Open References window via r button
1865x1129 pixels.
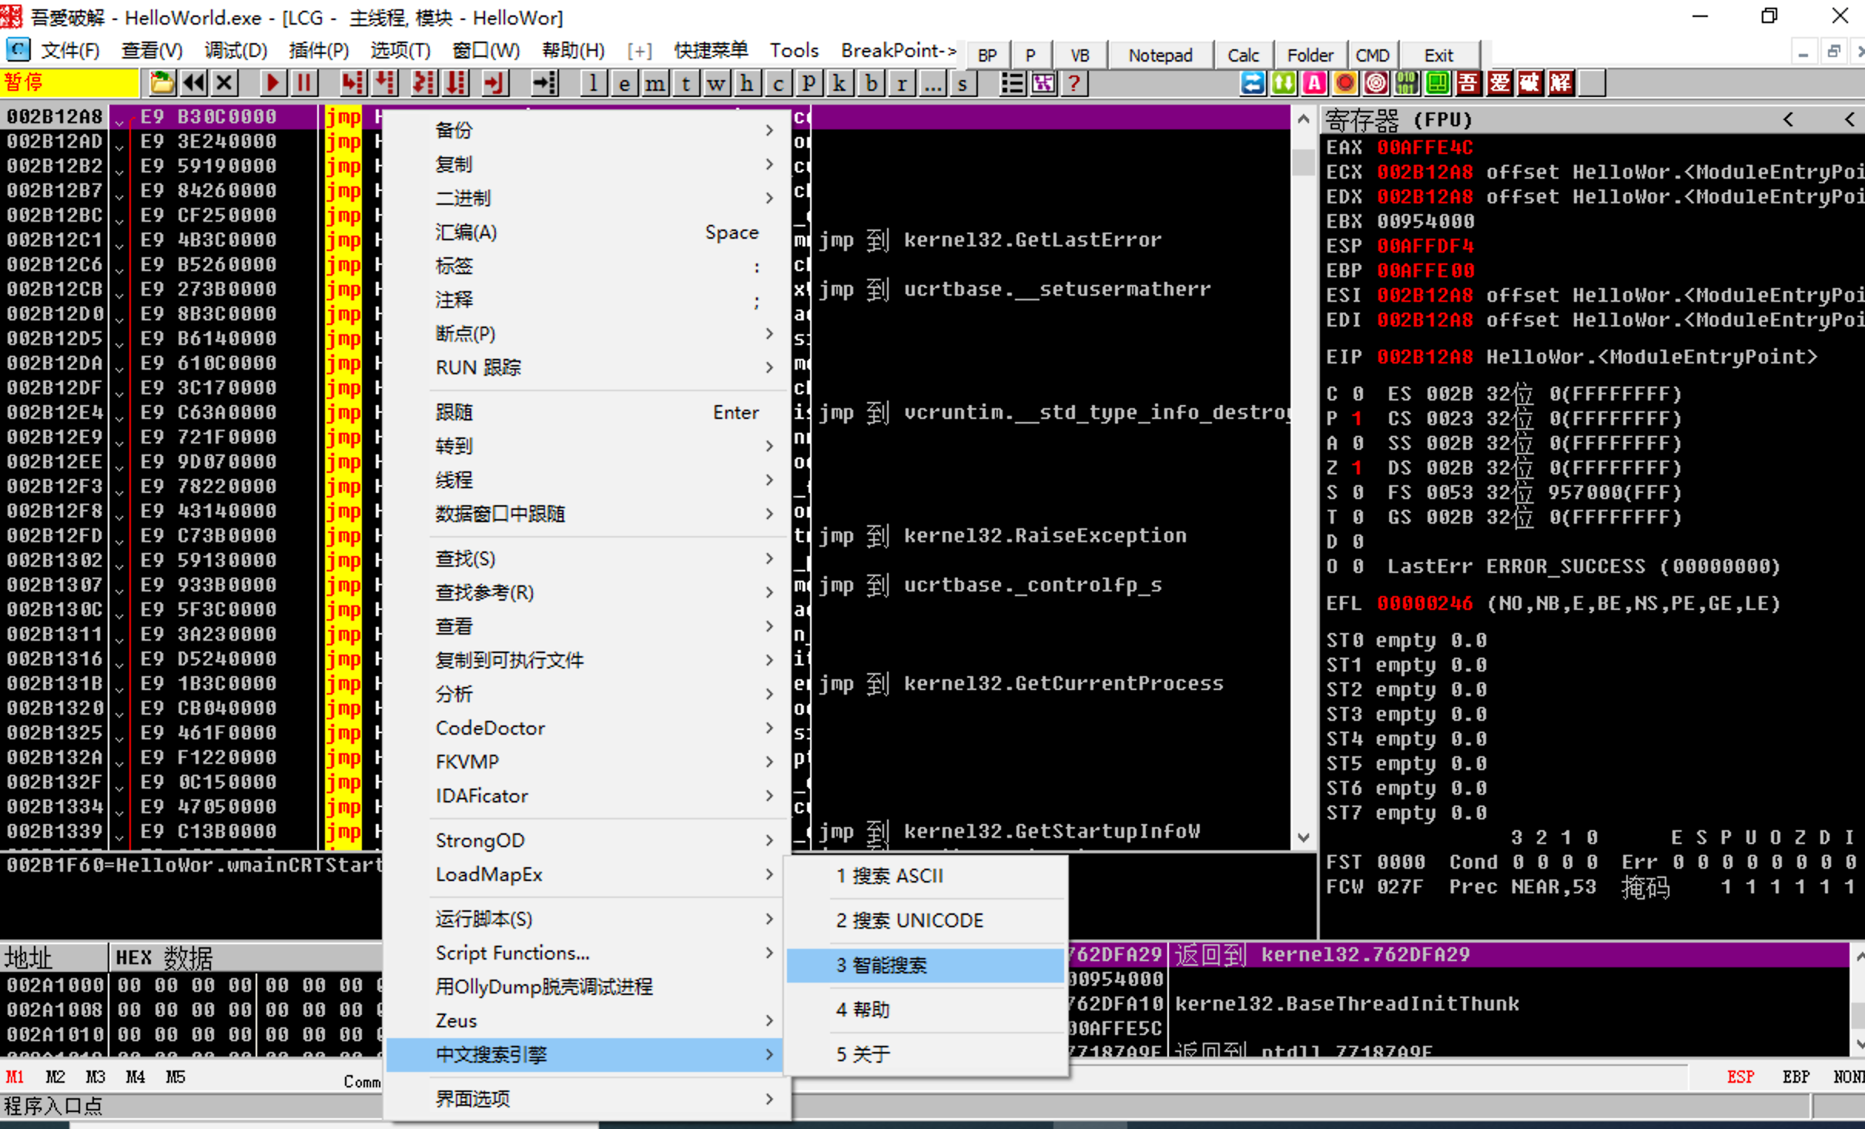[x=901, y=83]
